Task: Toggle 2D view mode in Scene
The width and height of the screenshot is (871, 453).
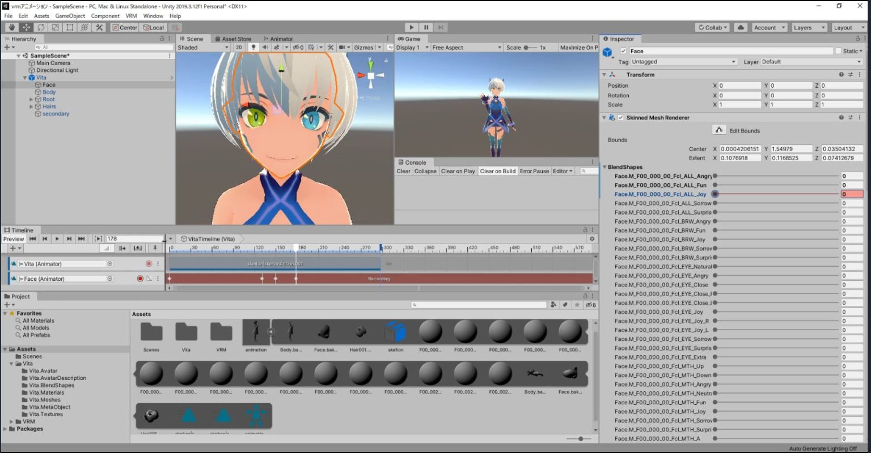Action: point(239,48)
